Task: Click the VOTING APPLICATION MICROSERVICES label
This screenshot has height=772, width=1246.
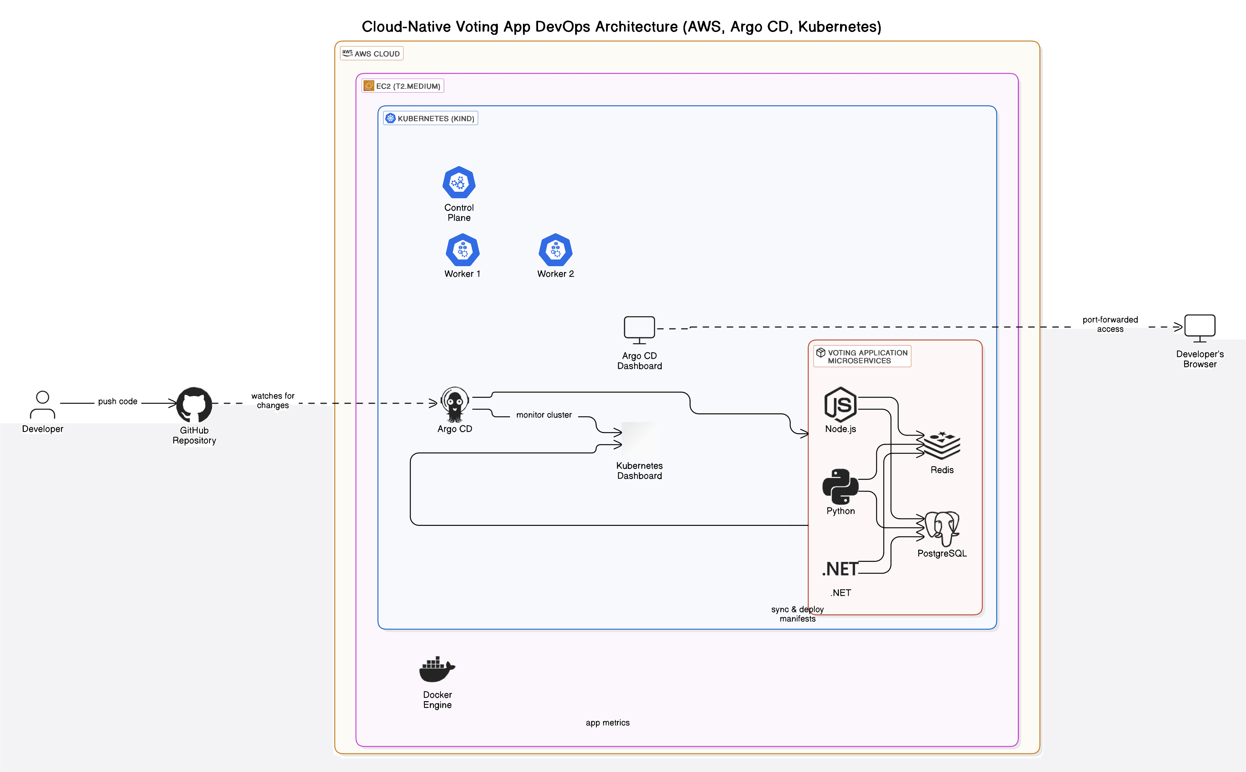Action: [862, 357]
